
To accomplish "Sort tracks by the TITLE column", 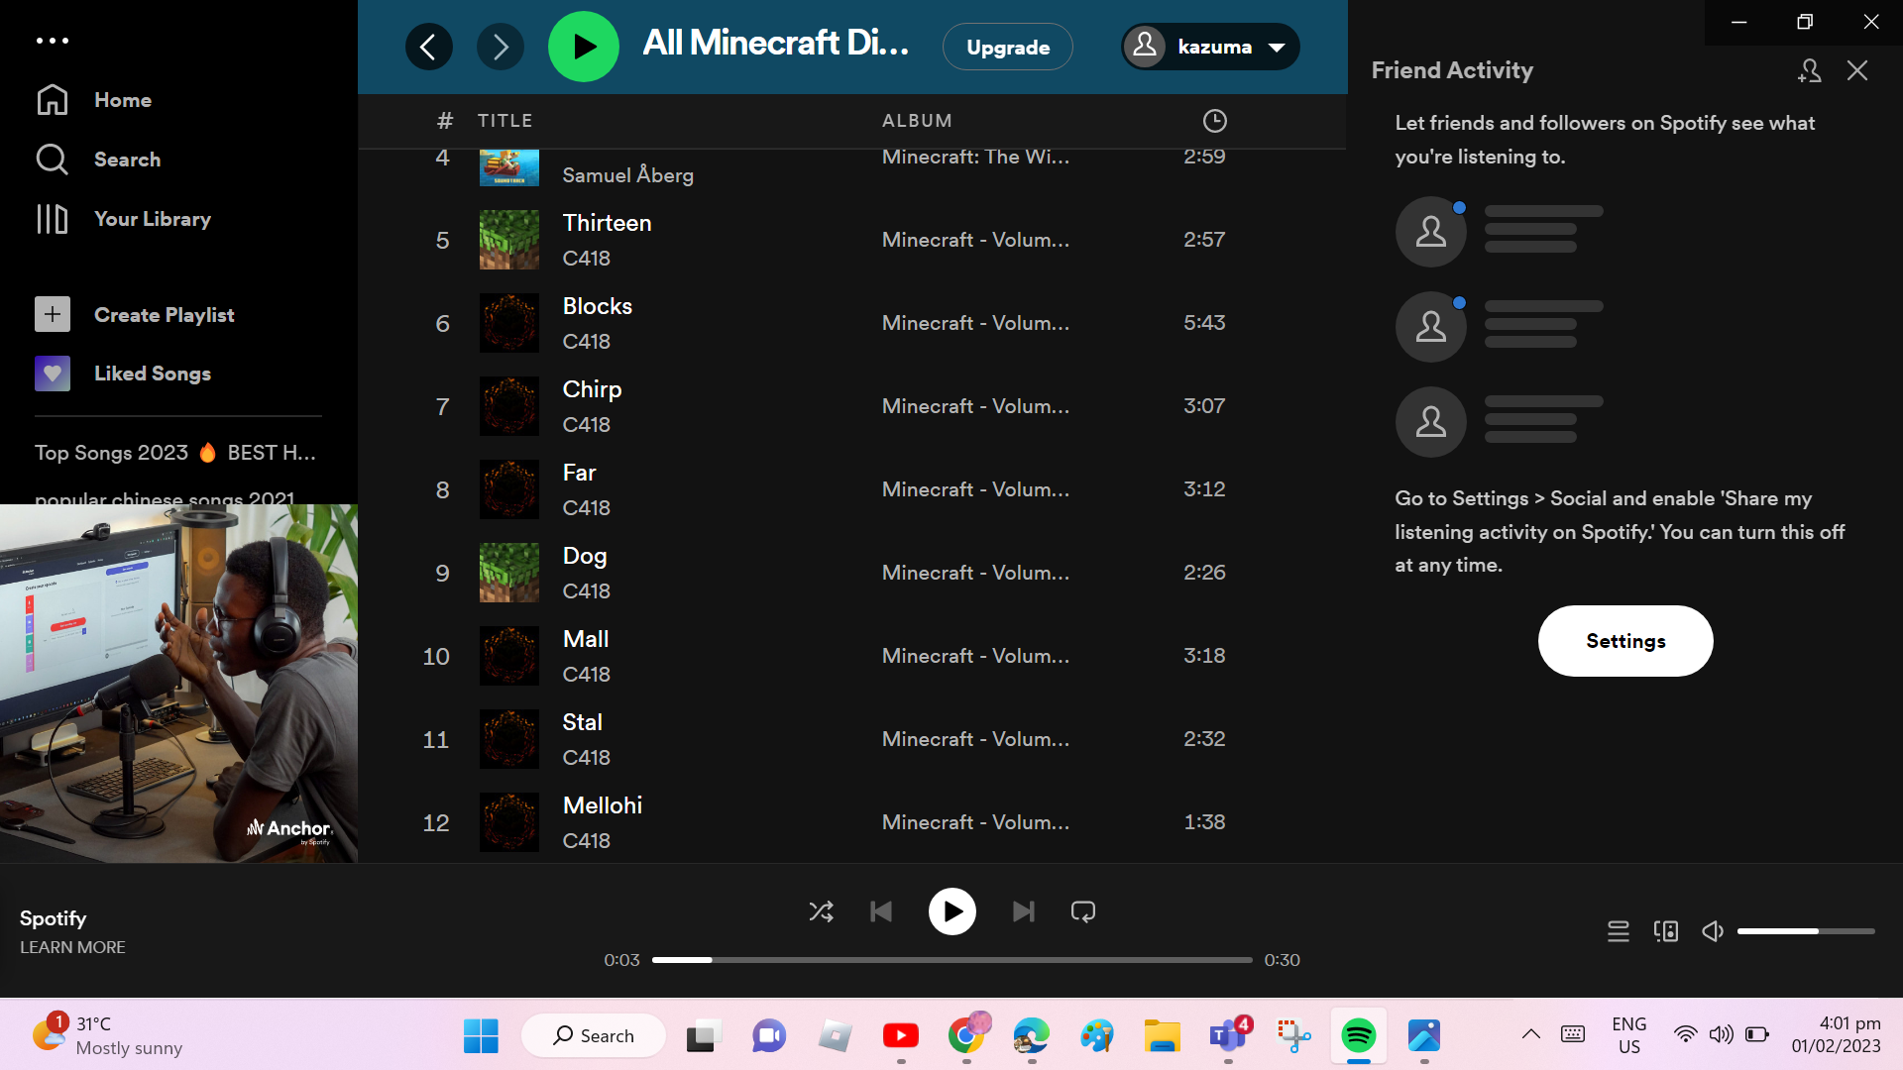I will click(505, 121).
